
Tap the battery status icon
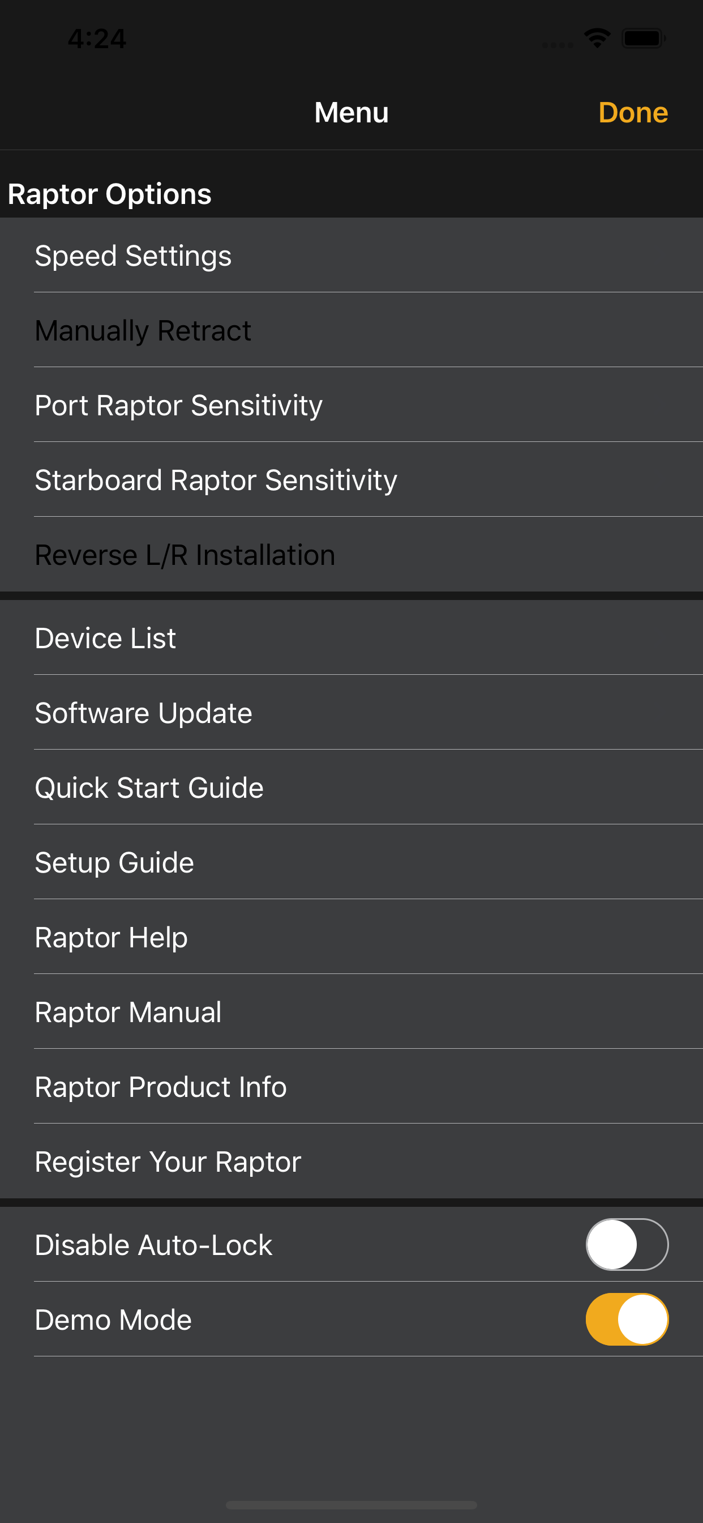(x=644, y=39)
